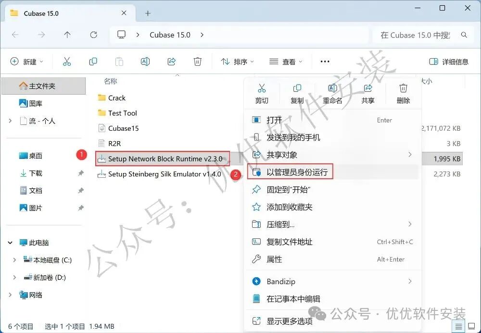Viewport: 481px width, 333px height.
Task: Click the 重命名 icon in the context menu
Action: tap(332, 88)
